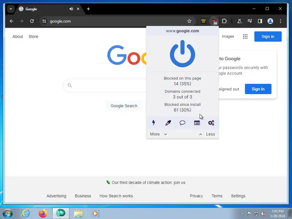Click the muted volume tray icon
292x219 pixels.
click(263, 214)
